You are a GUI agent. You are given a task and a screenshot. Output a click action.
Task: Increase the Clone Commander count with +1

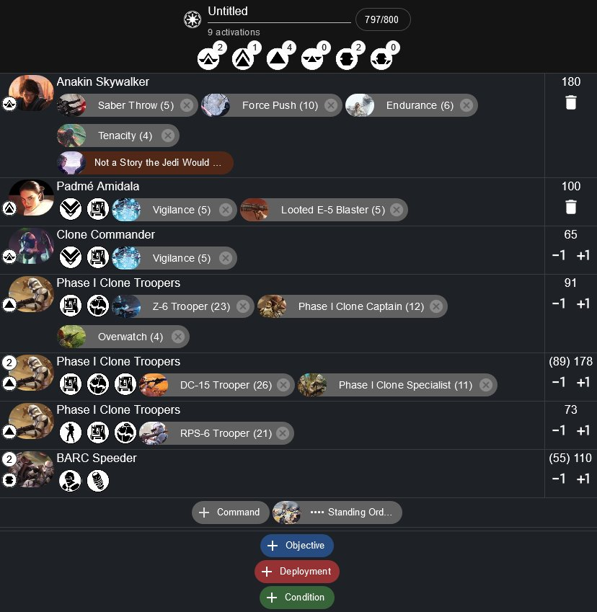coord(583,255)
